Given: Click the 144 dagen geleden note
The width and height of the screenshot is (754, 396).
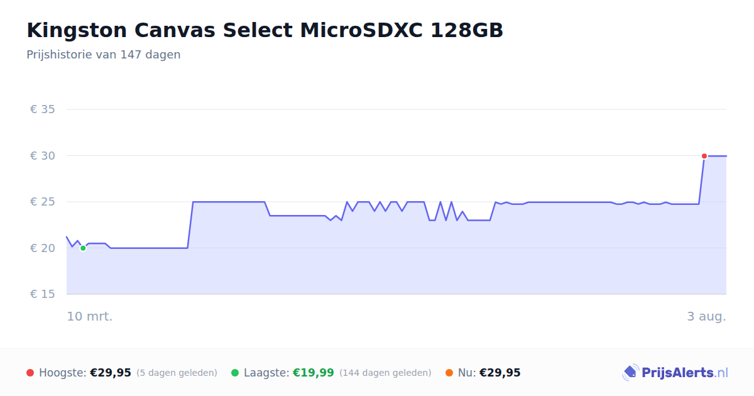Looking at the screenshot, I should [x=385, y=373].
